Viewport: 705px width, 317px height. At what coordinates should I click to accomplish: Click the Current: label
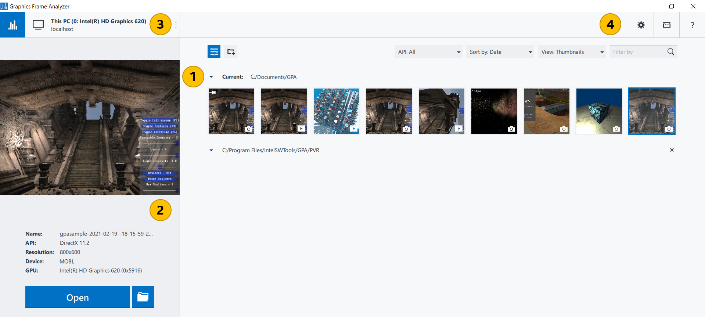(x=233, y=77)
